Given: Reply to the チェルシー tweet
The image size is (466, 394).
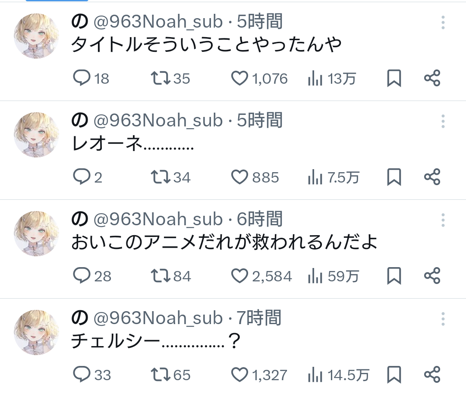Looking at the screenshot, I should click(81, 374).
